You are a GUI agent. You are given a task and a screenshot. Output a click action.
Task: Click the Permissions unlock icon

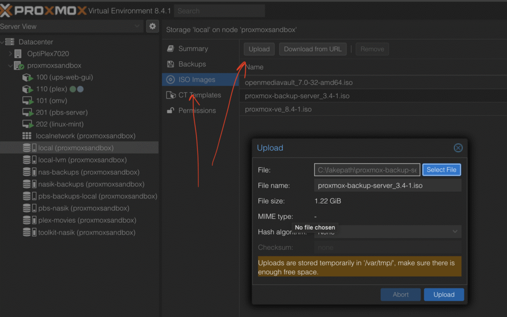[x=170, y=110]
